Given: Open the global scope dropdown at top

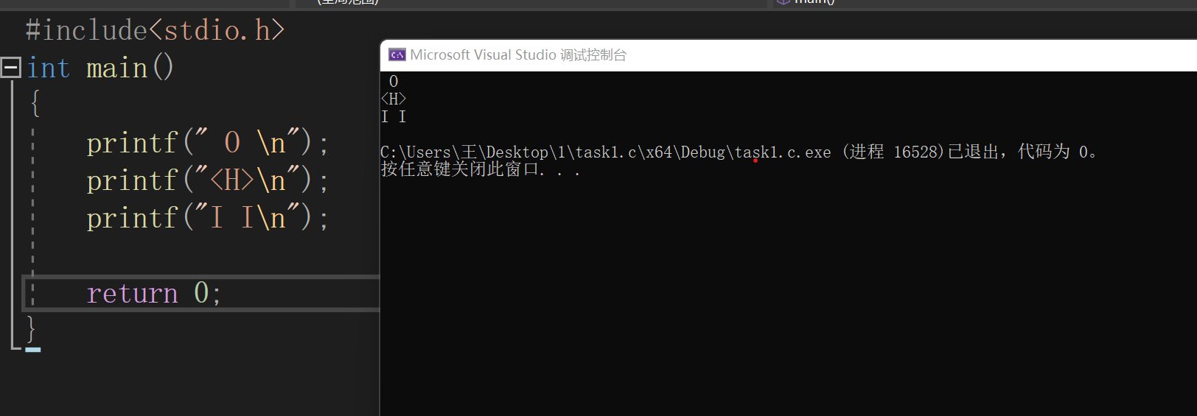Looking at the screenshot, I should 348,2.
